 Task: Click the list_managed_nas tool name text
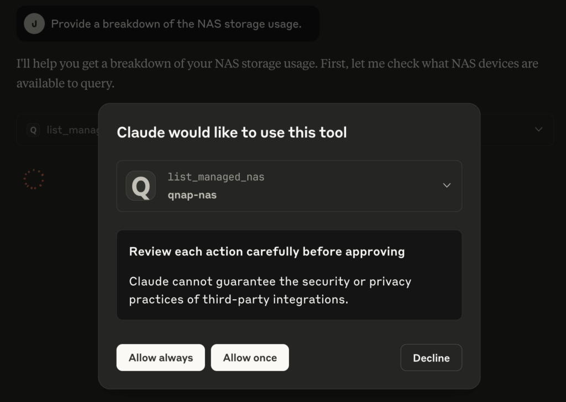click(216, 177)
